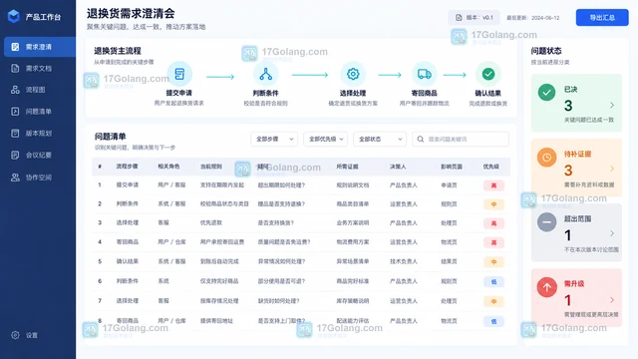
Task: Open 设置 at sidebar bottom
Action: (31, 335)
